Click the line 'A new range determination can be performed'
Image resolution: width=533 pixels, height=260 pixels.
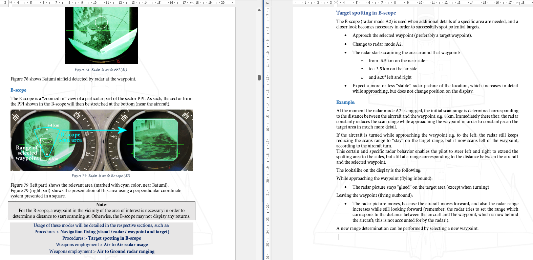[x=407, y=228]
